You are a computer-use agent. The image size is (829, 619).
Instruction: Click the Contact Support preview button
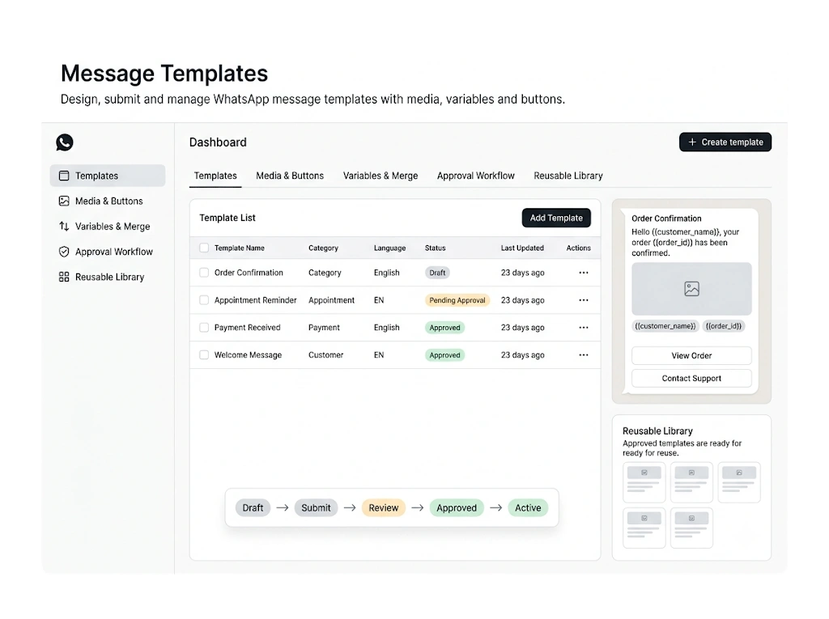691,379
